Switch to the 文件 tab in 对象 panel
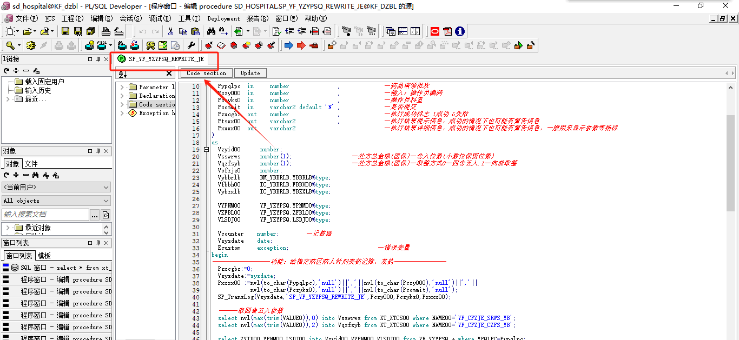 31,164
